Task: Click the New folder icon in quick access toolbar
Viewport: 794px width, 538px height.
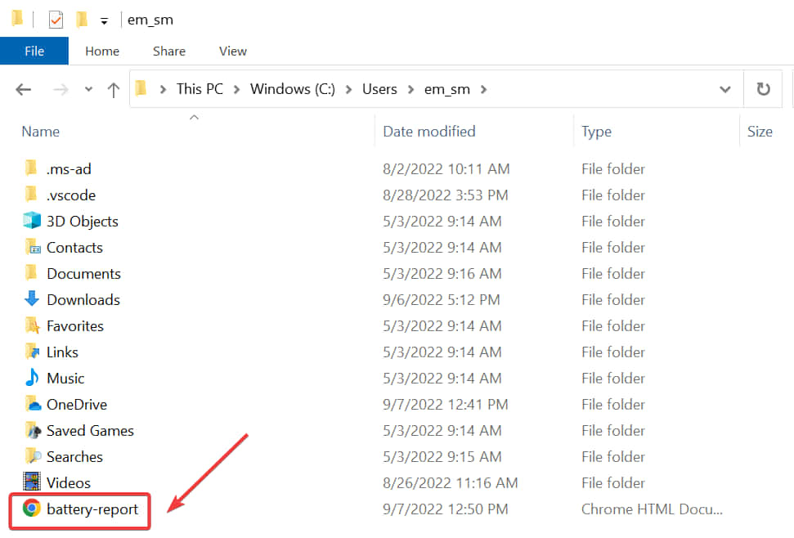Action: point(82,20)
